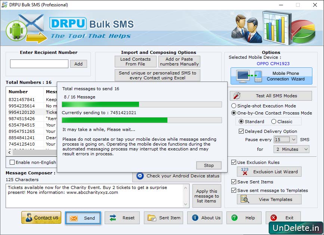Click the total messages progress bar
324x235 pixels.
142,104
